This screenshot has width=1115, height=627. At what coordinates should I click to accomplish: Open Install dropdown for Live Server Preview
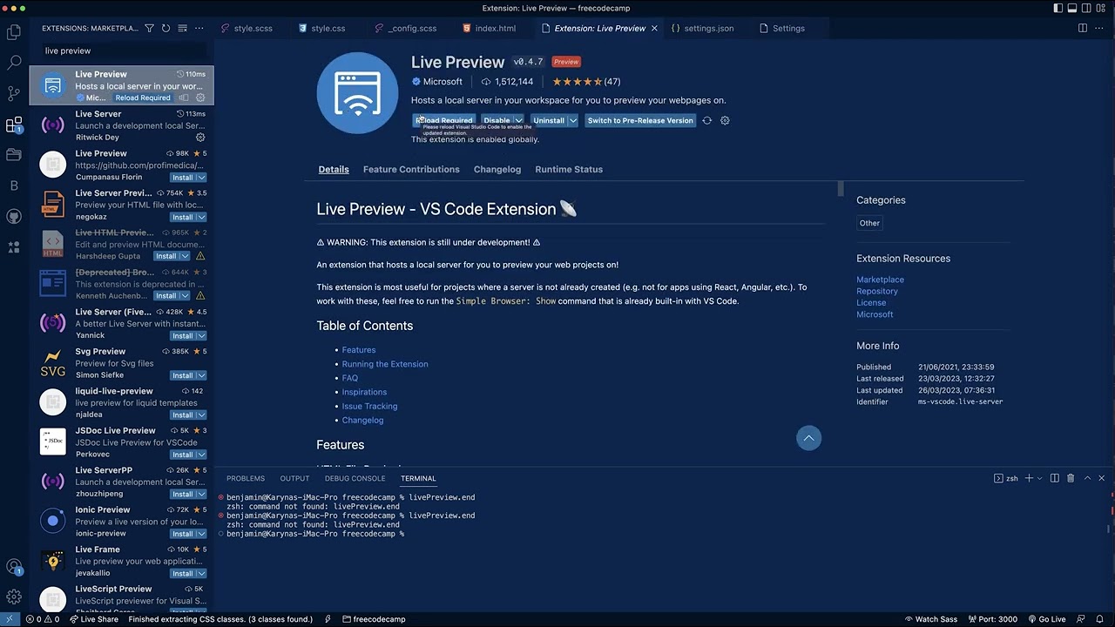pyautogui.click(x=201, y=217)
